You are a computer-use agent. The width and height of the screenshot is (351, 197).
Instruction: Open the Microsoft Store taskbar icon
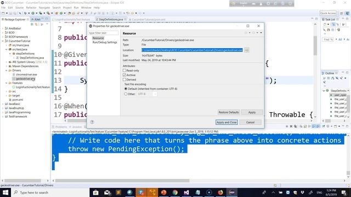click(x=95, y=192)
